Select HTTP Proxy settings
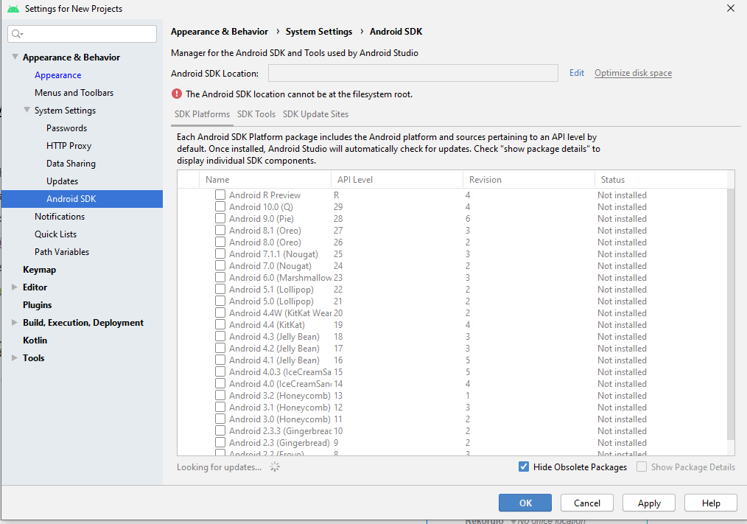This screenshot has width=747, height=524. [x=69, y=145]
